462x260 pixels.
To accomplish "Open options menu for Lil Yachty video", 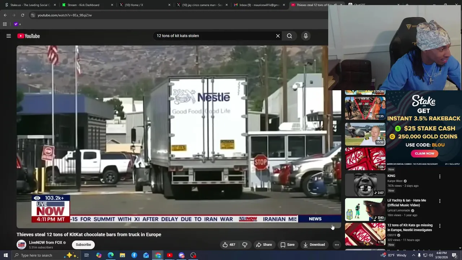I will 440,201.
